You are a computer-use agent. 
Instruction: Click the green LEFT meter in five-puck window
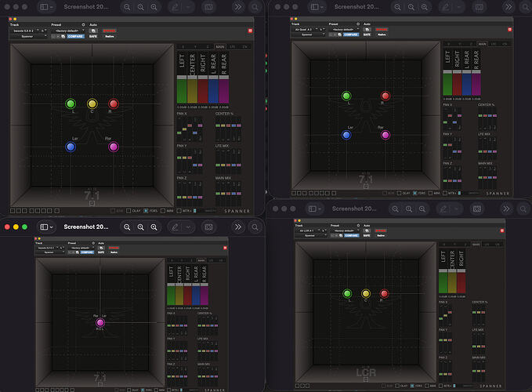(182, 90)
